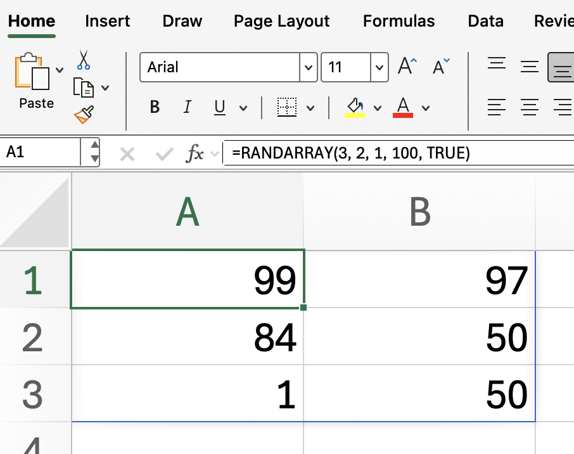This screenshot has width=574, height=454.
Task: Open the fill color dropdown arrow
Action: (378, 108)
